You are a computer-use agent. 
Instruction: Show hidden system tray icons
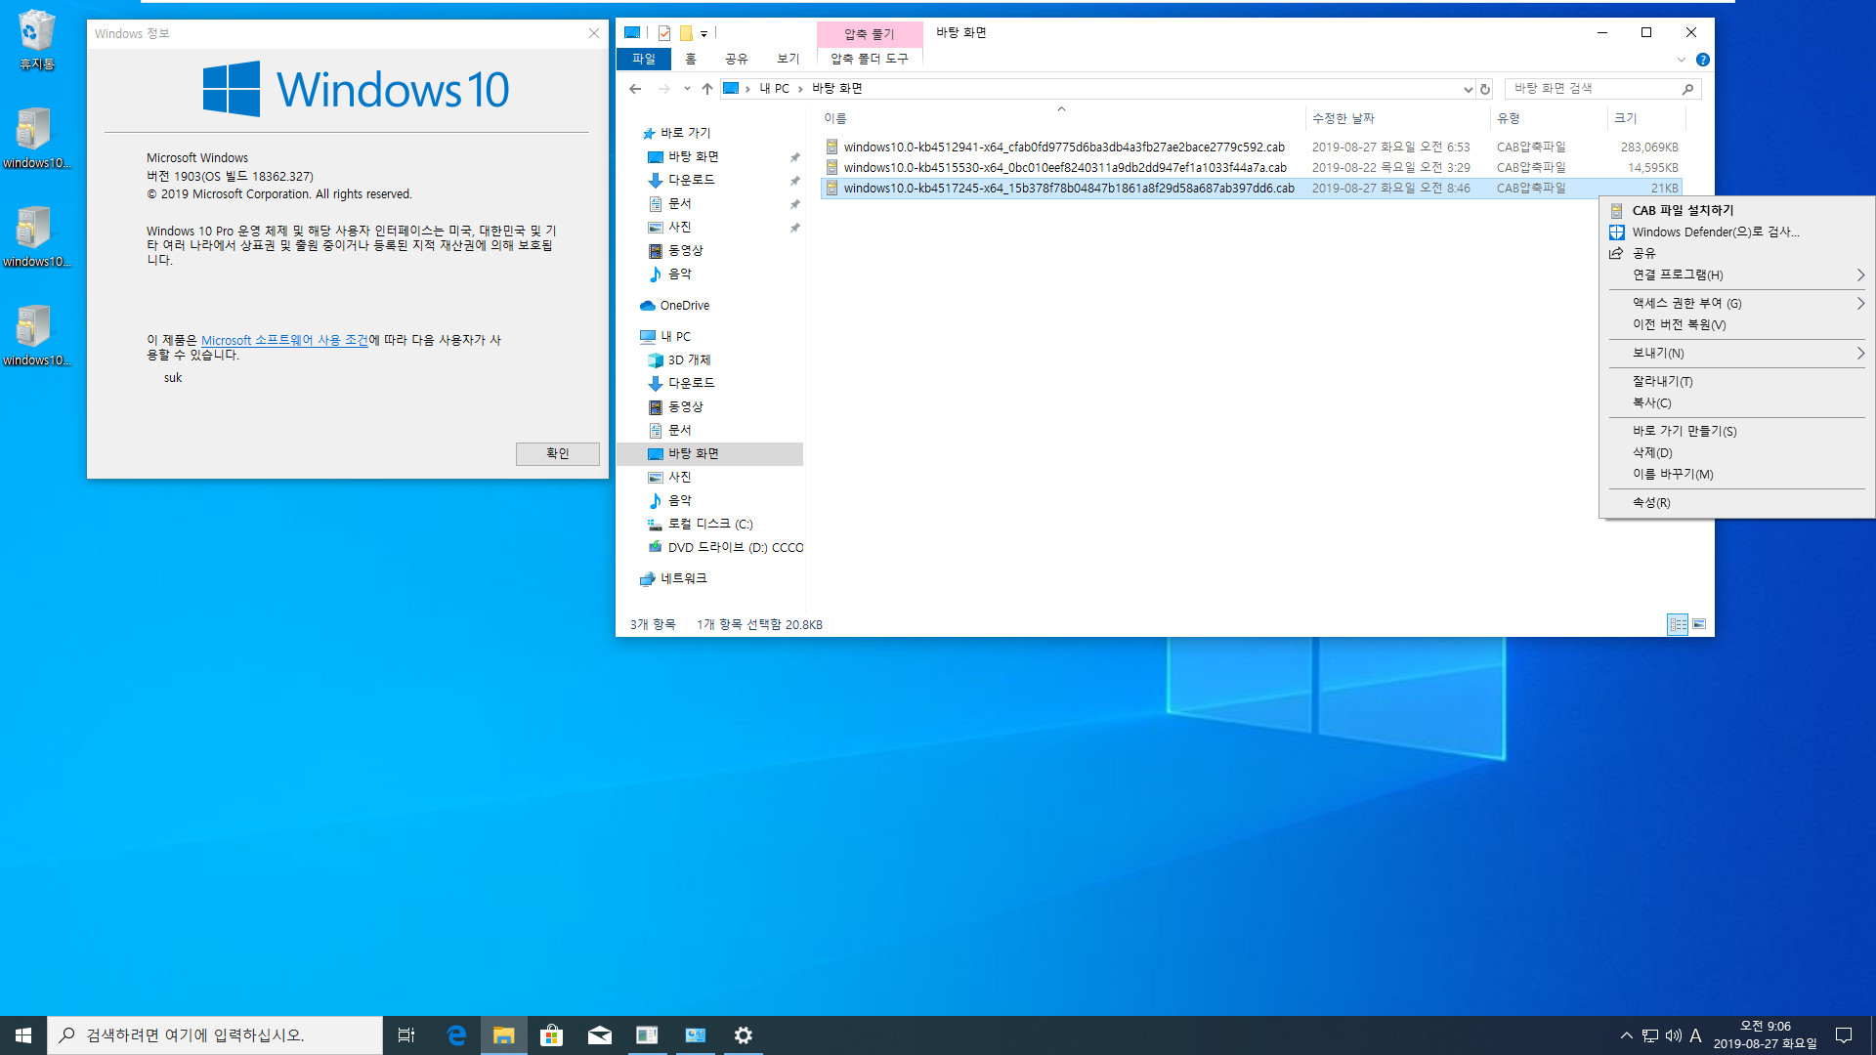tap(1626, 1035)
